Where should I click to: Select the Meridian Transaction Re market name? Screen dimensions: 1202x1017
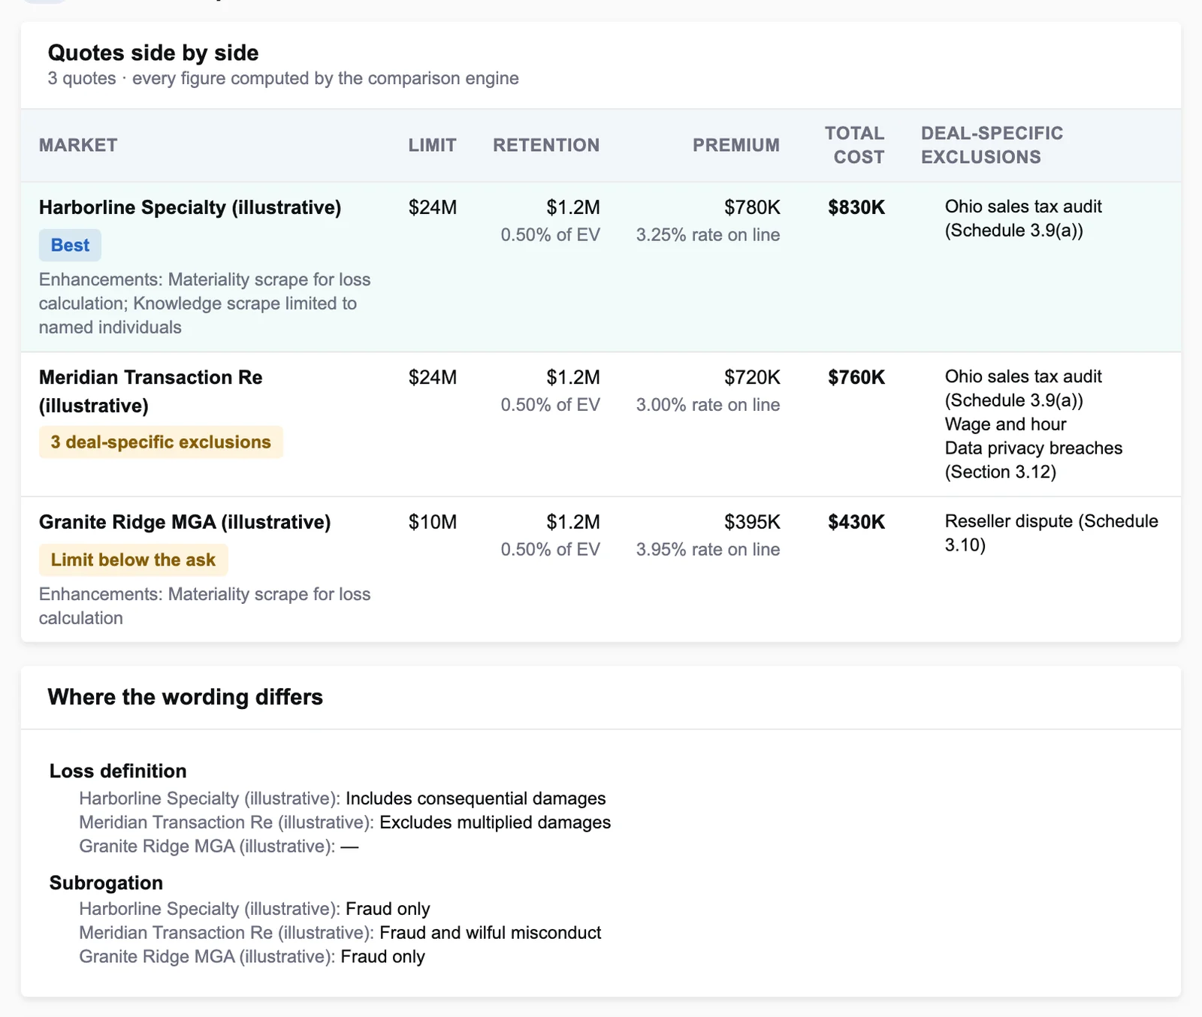click(x=151, y=391)
